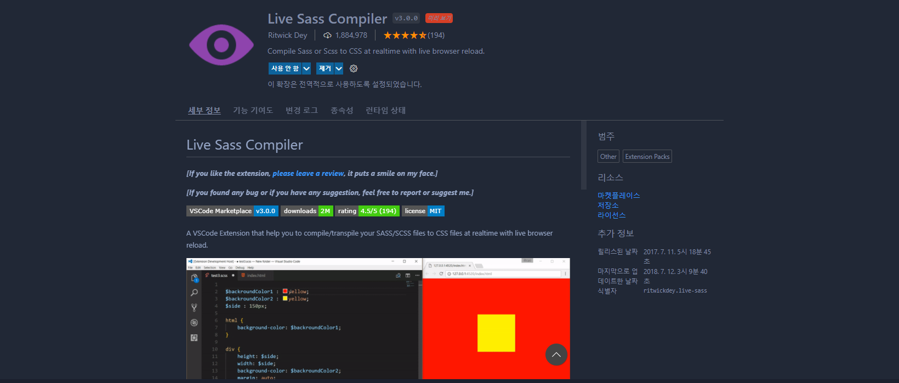This screenshot has width=899, height=383.
Task: Click the license MIT badge
Action: point(423,211)
